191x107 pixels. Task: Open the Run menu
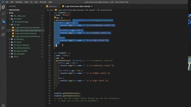coord(36,2)
